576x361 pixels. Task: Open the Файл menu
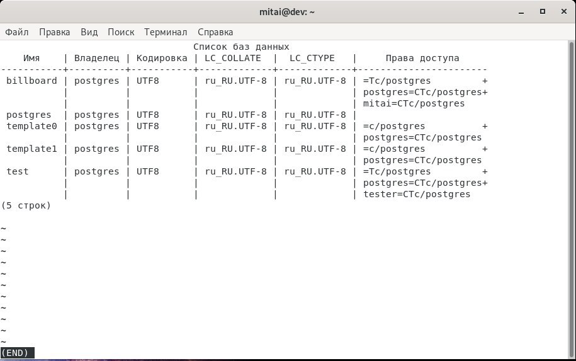[x=16, y=32]
